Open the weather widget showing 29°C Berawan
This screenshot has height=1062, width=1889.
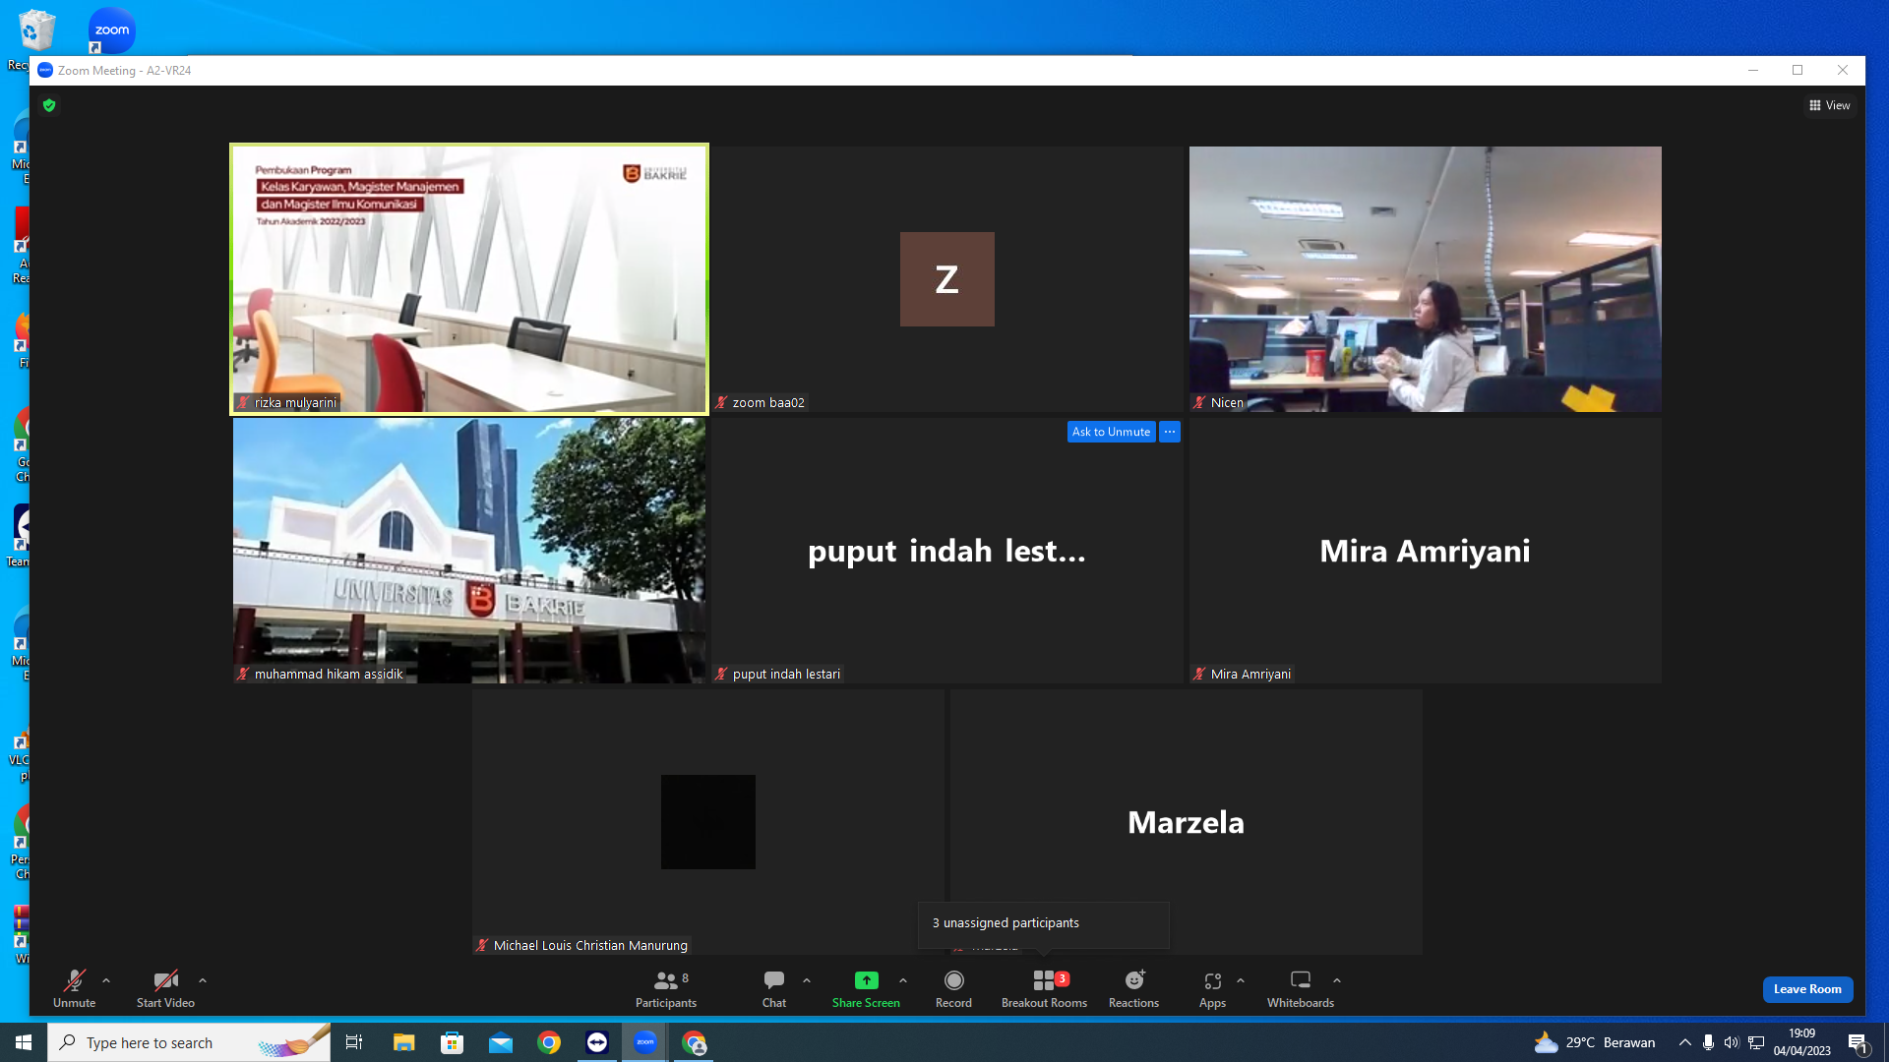(1595, 1042)
